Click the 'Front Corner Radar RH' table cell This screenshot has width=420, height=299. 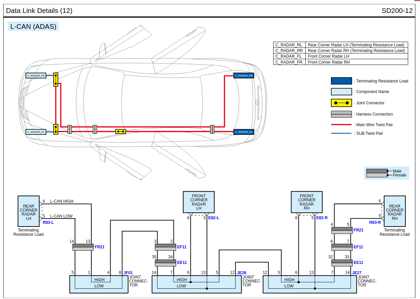pos(356,62)
